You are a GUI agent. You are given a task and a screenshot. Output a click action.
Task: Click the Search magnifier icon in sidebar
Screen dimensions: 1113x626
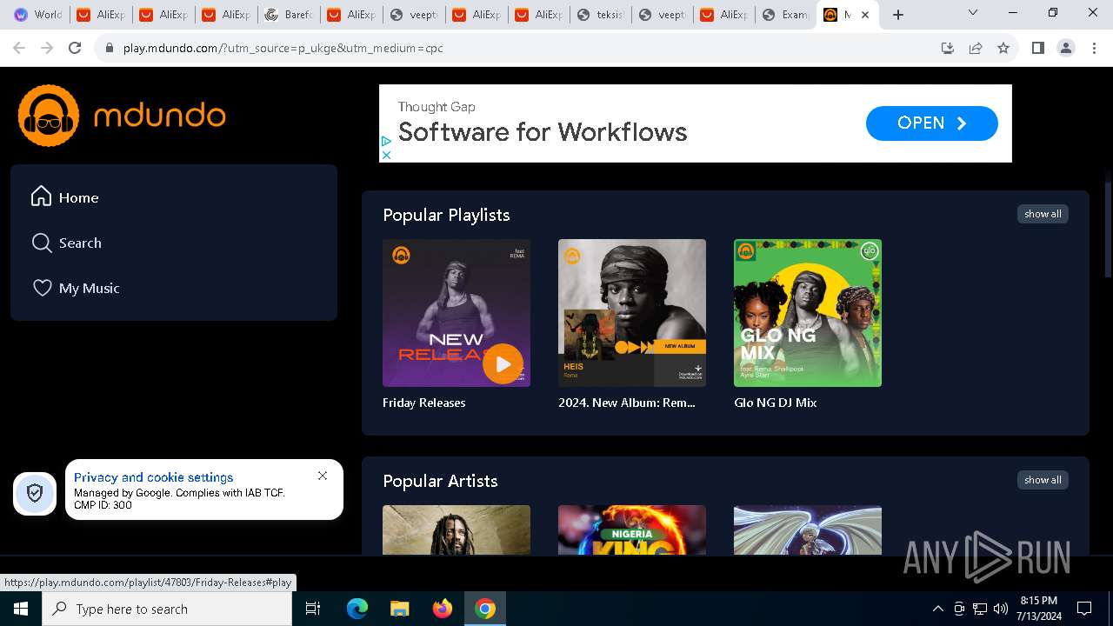[41, 243]
